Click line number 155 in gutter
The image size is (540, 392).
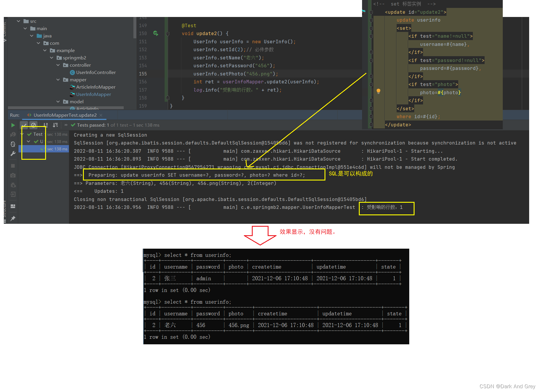(x=143, y=74)
